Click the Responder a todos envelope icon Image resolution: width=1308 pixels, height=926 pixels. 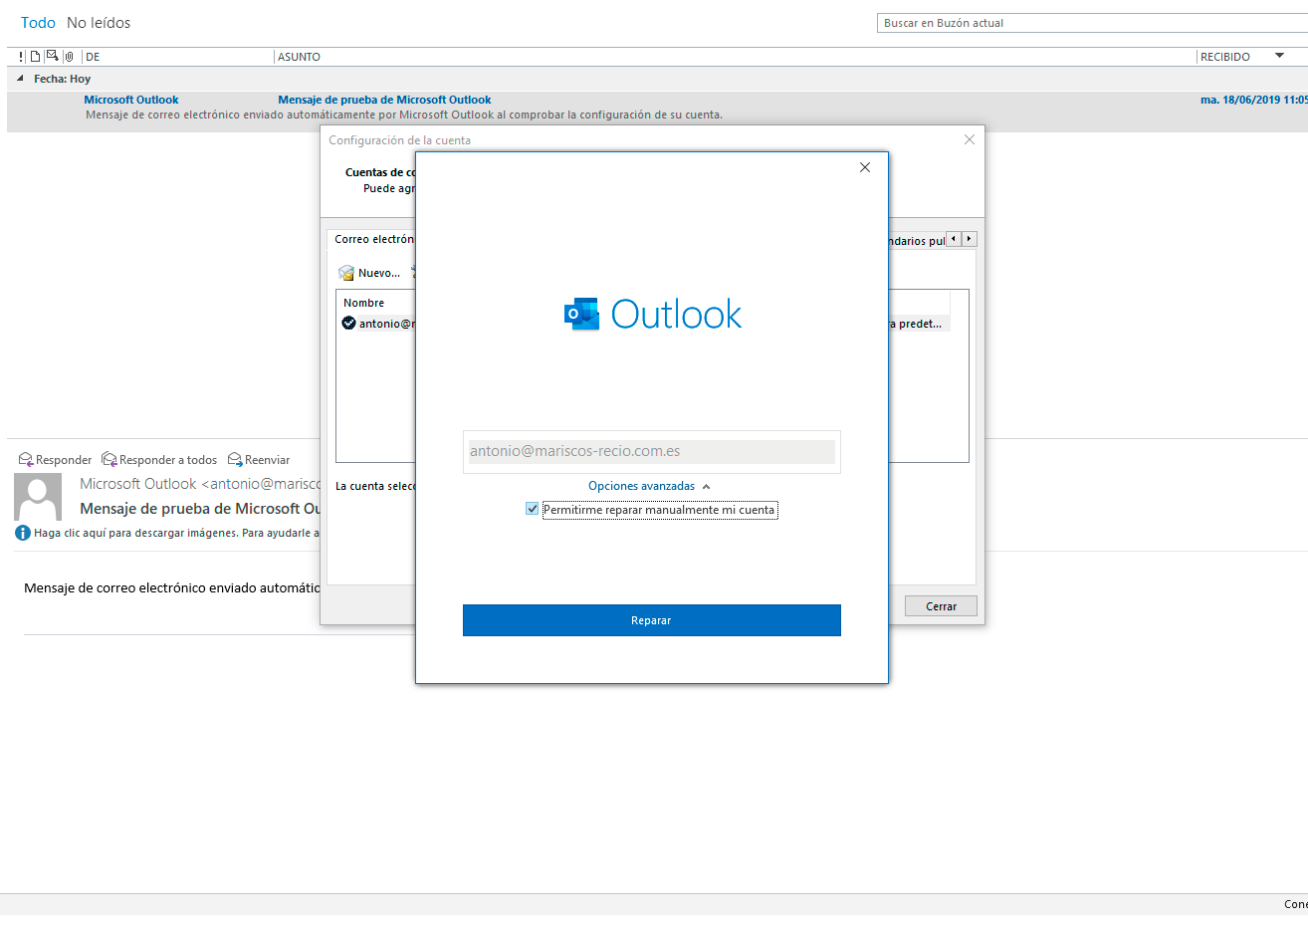[109, 459]
